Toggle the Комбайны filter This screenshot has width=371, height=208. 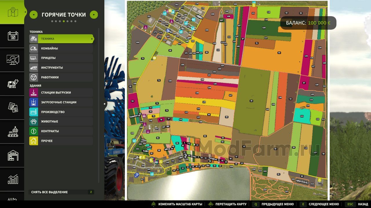click(x=61, y=48)
